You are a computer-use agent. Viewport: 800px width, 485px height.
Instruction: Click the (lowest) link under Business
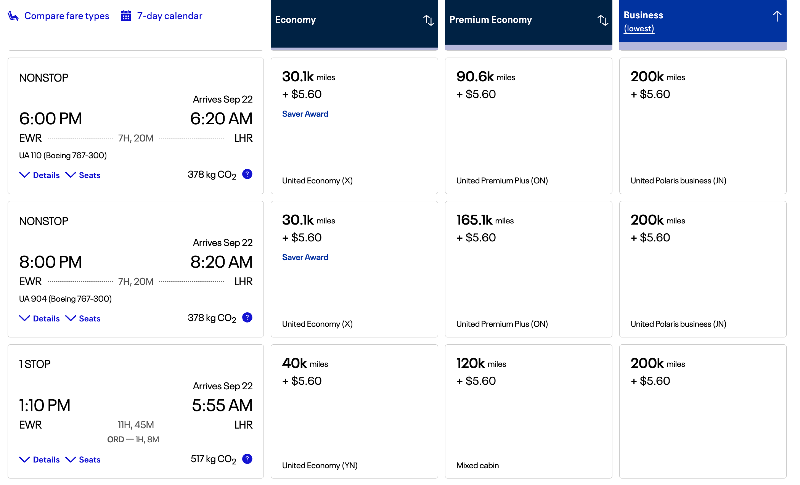click(x=639, y=29)
